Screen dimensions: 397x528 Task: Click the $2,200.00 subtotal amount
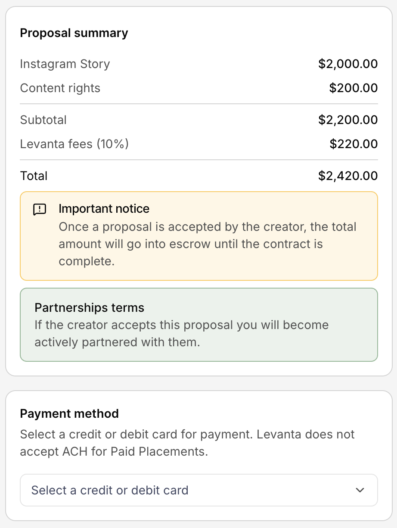(x=348, y=120)
